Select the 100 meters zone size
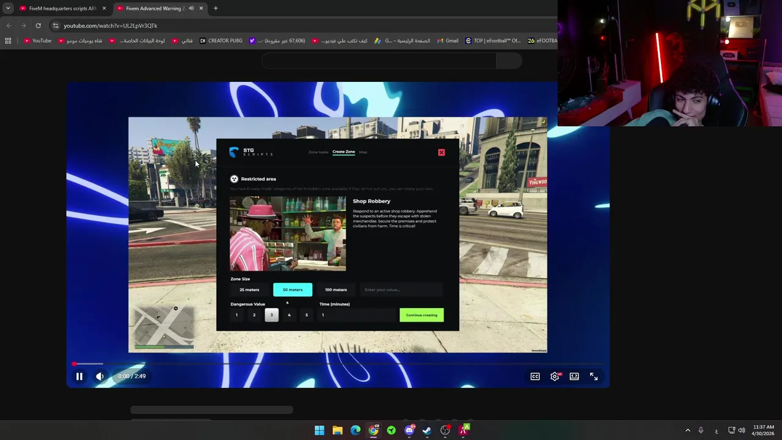The height and width of the screenshot is (440, 782). click(x=336, y=290)
